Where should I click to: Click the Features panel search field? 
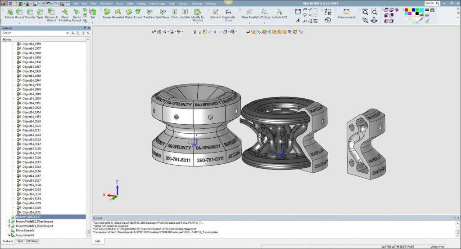click(x=33, y=33)
